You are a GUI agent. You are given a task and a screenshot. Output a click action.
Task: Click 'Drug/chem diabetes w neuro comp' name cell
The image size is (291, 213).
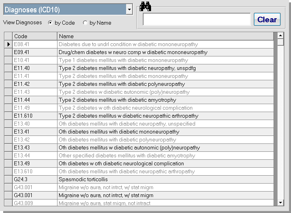(165, 52)
